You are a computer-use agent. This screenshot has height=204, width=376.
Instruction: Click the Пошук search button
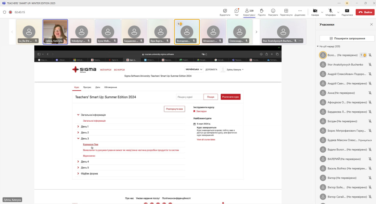(211, 97)
